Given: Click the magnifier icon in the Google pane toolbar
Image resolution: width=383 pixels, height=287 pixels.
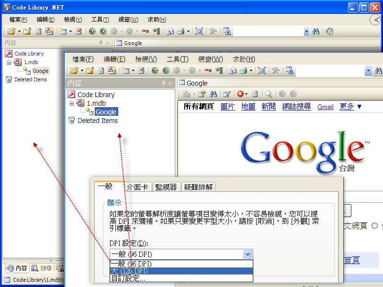Looking at the screenshot, I should (269, 94).
